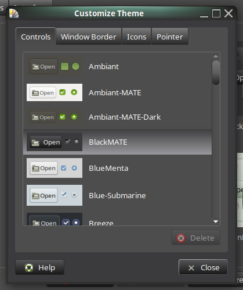Click the red Delete icon
The height and width of the screenshot is (290, 243).
[x=181, y=238]
